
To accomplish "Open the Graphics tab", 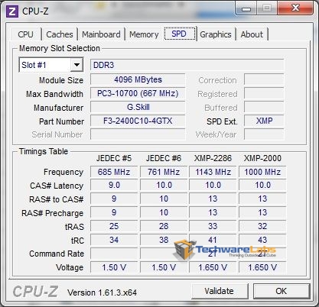I will 216,34.
